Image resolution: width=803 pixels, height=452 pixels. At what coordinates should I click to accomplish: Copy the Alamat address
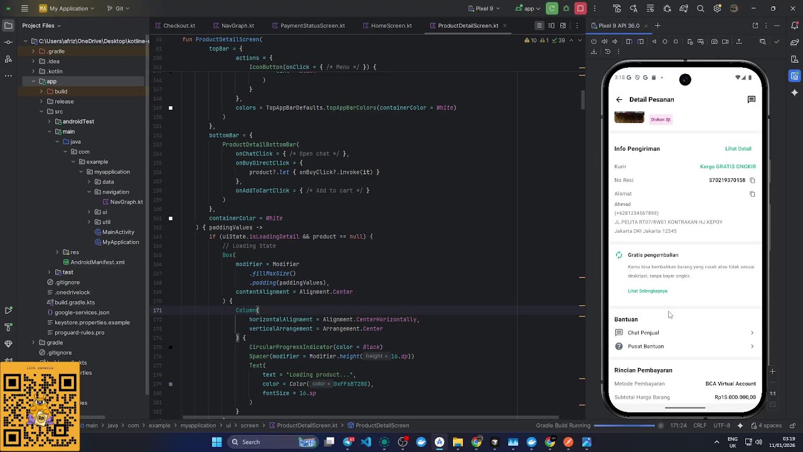click(752, 194)
